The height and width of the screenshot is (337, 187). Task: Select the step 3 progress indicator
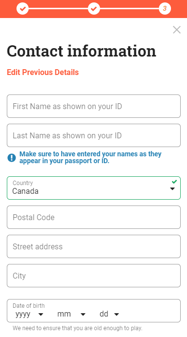coord(165,9)
